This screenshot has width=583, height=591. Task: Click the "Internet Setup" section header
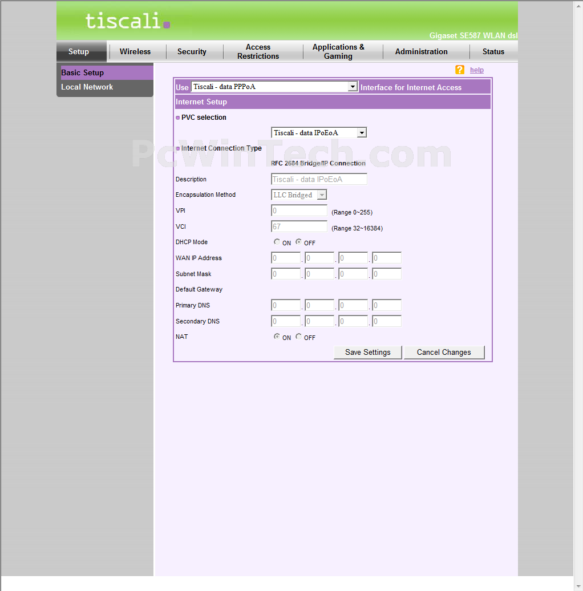(333, 102)
